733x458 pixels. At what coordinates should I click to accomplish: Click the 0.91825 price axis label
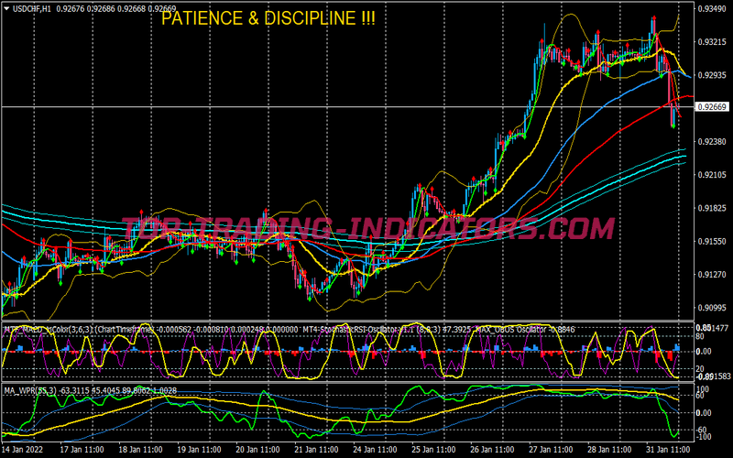tap(712, 208)
